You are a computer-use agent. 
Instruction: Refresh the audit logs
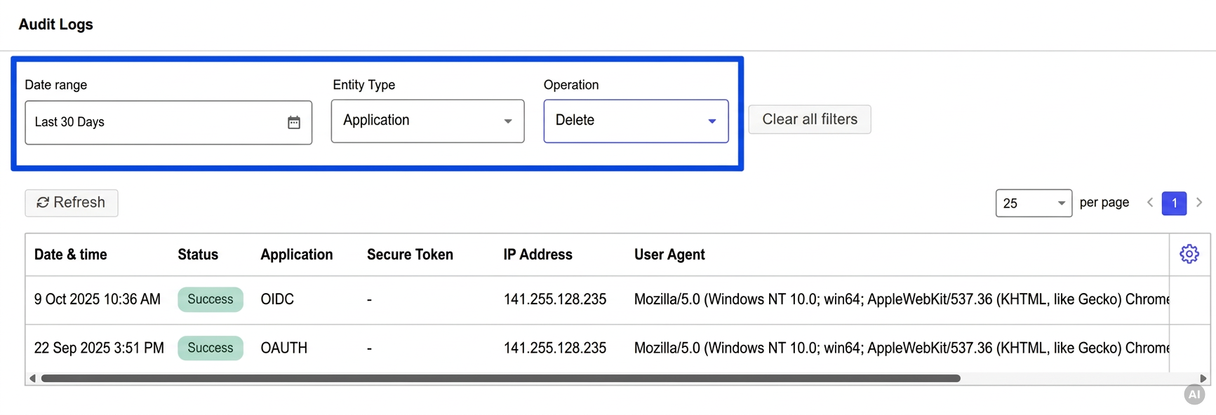72,203
